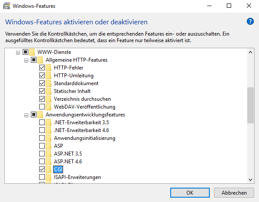The image size is (259, 202).
Task: Collapse the WWW-Dienste tree node
Action: pyautogui.click(x=18, y=53)
